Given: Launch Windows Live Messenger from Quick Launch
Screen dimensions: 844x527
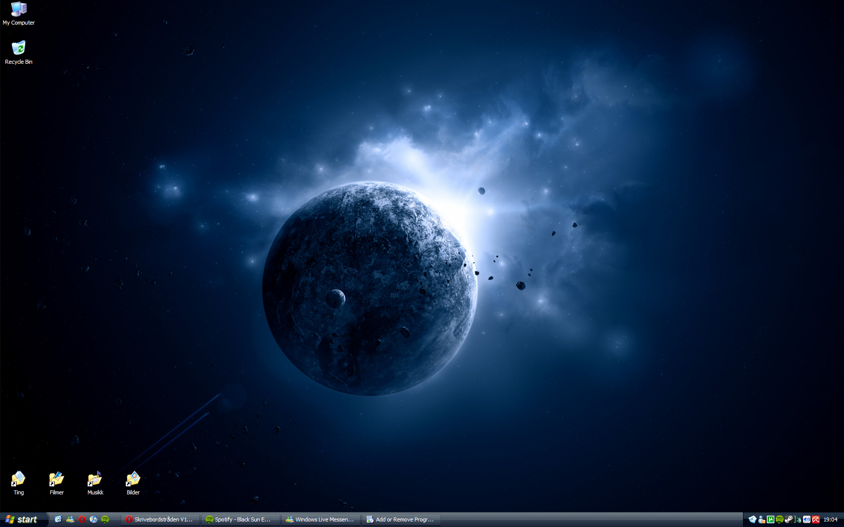Looking at the screenshot, I should pyautogui.click(x=70, y=519).
